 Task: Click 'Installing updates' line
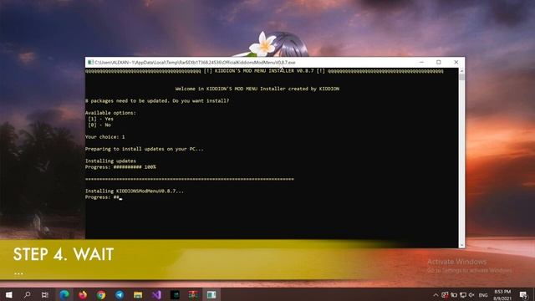110,161
